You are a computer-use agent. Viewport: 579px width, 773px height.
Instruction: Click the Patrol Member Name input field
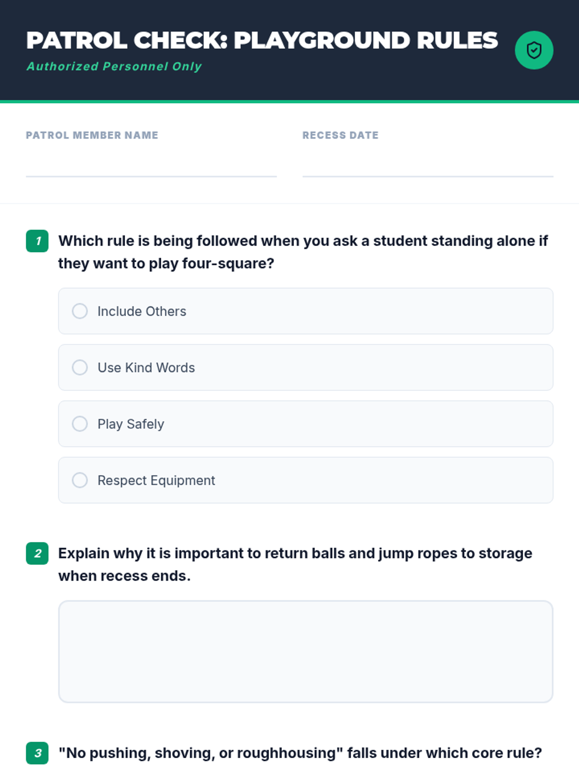tap(151, 163)
